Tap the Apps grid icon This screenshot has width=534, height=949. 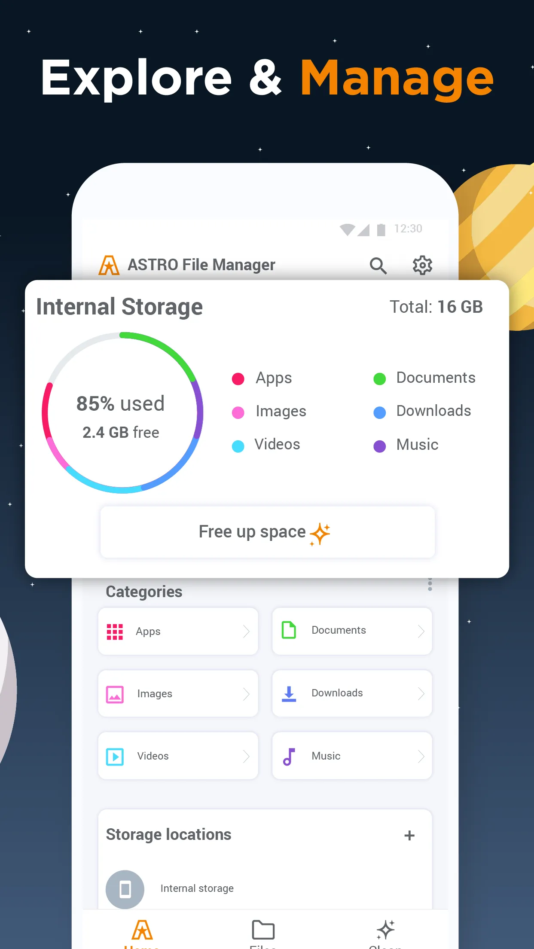pos(115,632)
